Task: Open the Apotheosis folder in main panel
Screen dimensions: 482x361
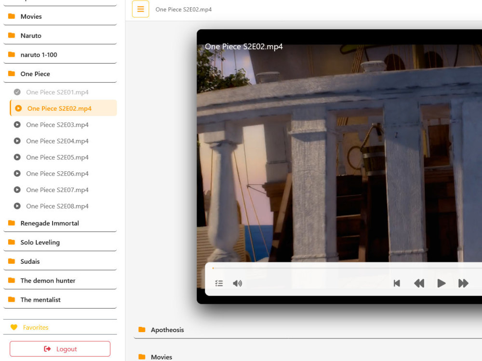Action: click(308, 330)
